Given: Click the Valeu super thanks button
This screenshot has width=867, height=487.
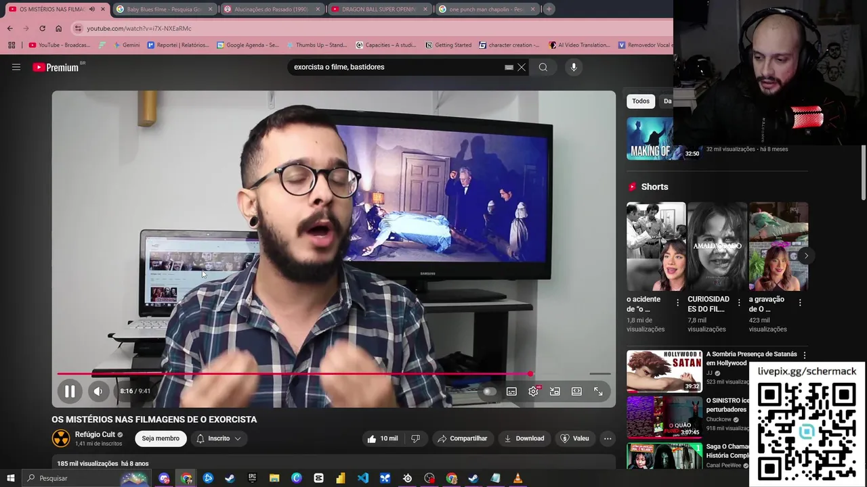Looking at the screenshot, I should (x=574, y=438).
